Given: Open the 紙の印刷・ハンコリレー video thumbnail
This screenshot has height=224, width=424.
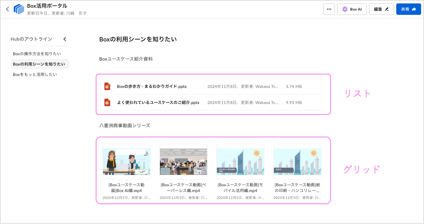Looking at the screenshot, I should tap(297, 162).
